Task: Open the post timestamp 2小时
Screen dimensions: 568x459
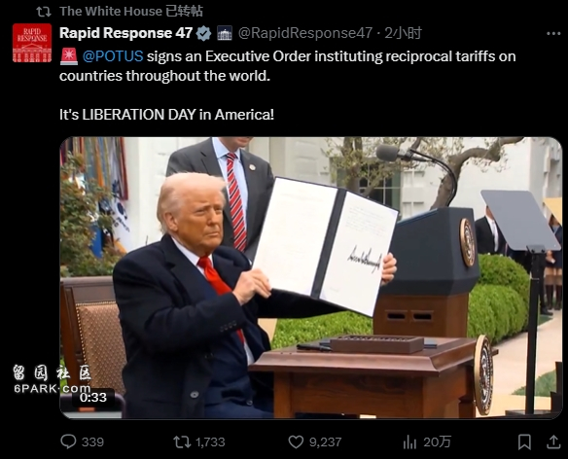Action: pos(403,33)
